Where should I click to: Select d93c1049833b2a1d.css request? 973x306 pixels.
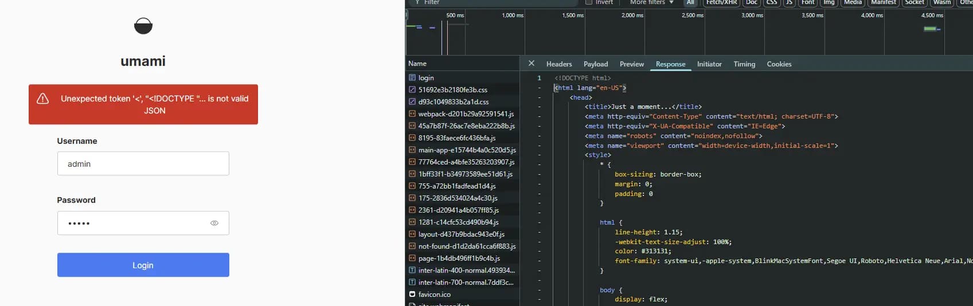point(462,101)
